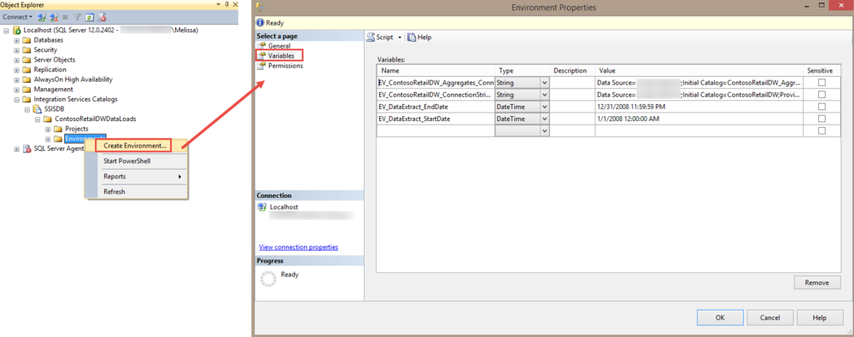The image size is (854, 337).
Task: Click the Filter funnel icon in Object Explorer
Action: pyautogui.click(x=78, y=17)
